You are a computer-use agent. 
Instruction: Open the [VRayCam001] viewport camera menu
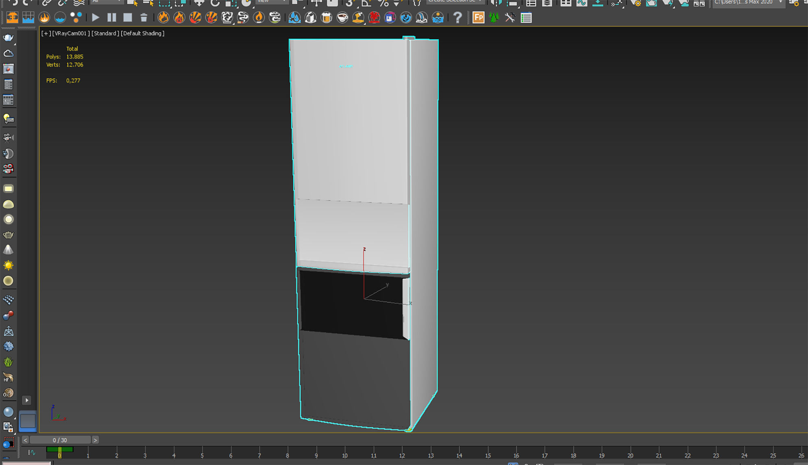click(71, 33)
